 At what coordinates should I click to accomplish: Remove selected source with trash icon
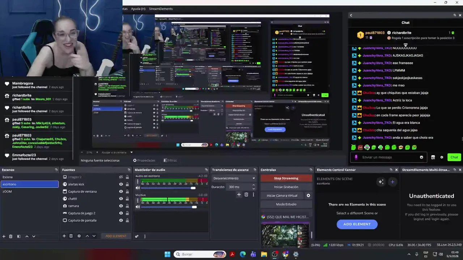[71, 236]
